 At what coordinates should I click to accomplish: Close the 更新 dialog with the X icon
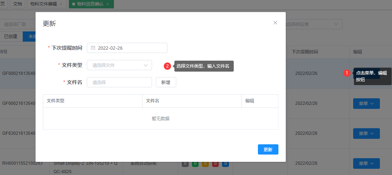pyautogui.click(x=275, y=23)
